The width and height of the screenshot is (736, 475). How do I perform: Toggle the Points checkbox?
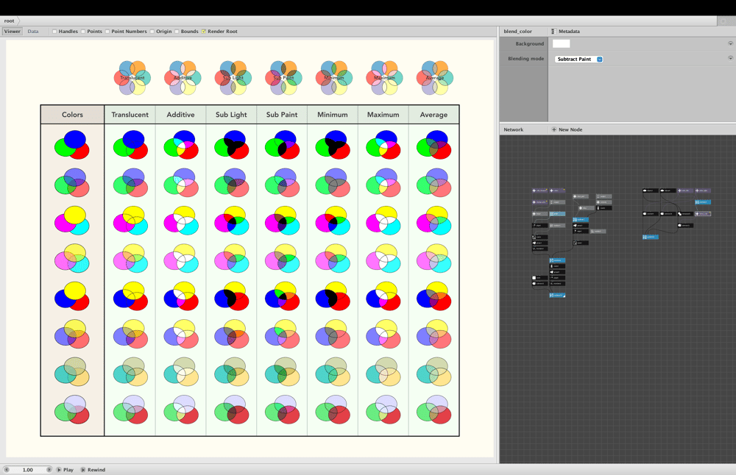(x=83, y=32)
